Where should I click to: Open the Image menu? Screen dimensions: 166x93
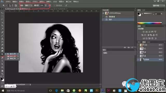coord(21,2)
